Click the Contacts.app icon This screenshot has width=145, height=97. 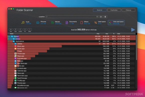pyautogui.click(x=16, y=68)
